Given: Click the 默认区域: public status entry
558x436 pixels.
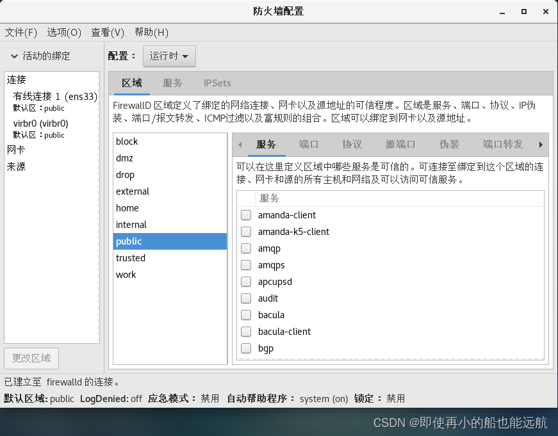Looking at the screenshot, I should 39,399.
